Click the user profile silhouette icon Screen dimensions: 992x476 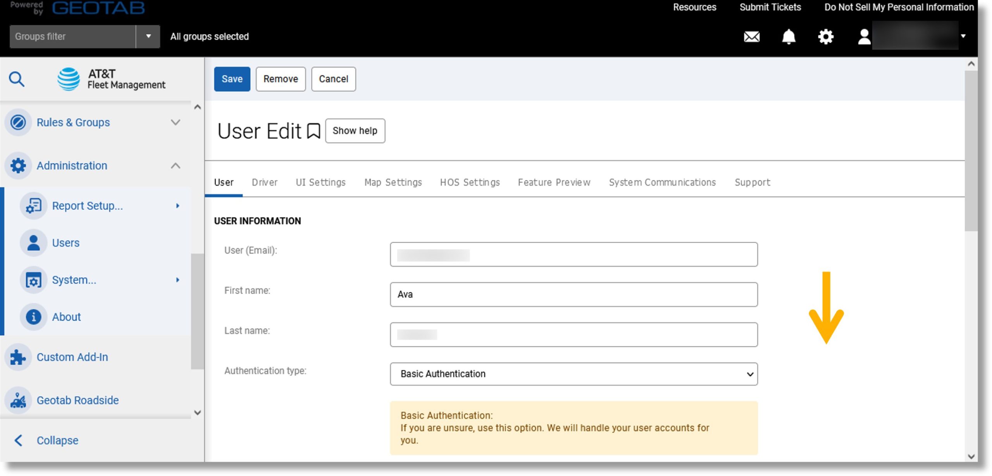pyautogui.click(x=864, y=37)
